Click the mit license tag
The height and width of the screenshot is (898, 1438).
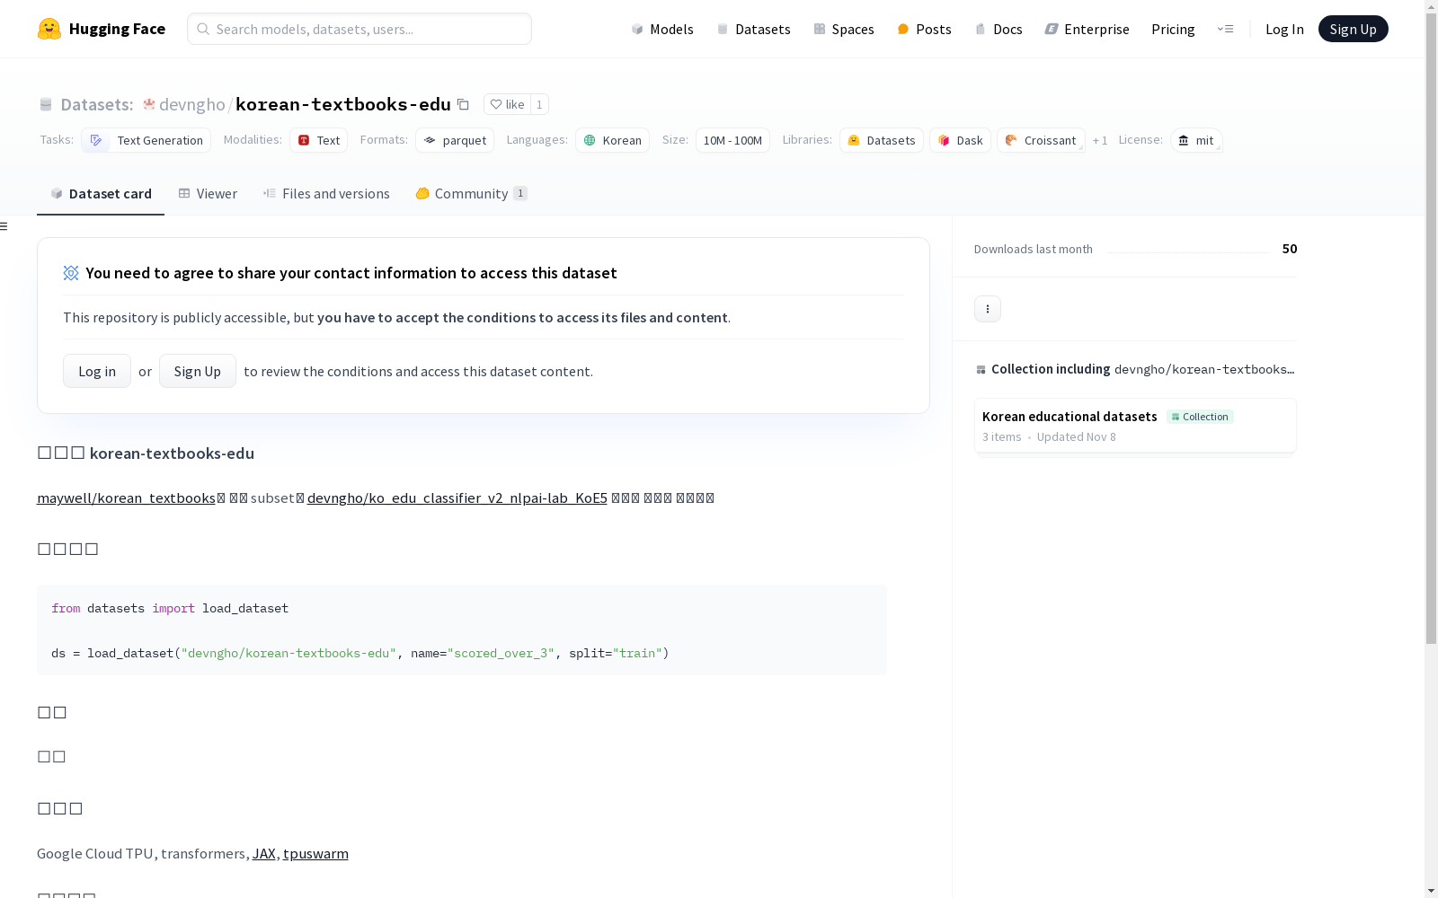[1196, 140]
